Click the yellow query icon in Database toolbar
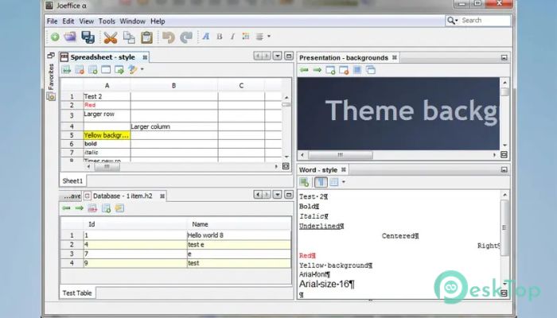This screenshot has width=557, height=318. click(119, 208)
